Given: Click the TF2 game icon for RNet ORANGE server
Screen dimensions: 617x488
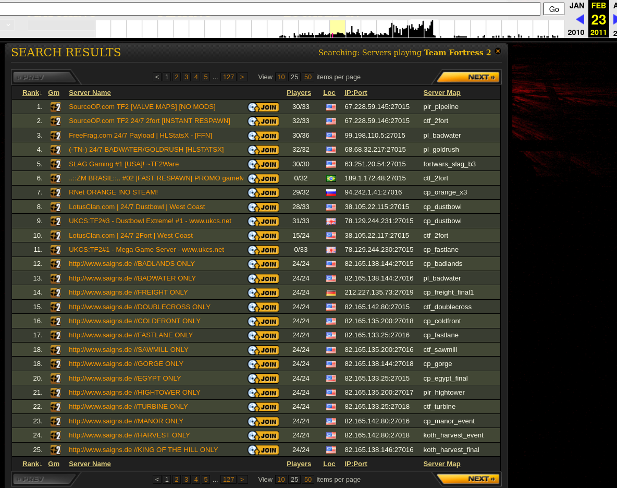Looking at the screenshot, I should tap(55, 193).
